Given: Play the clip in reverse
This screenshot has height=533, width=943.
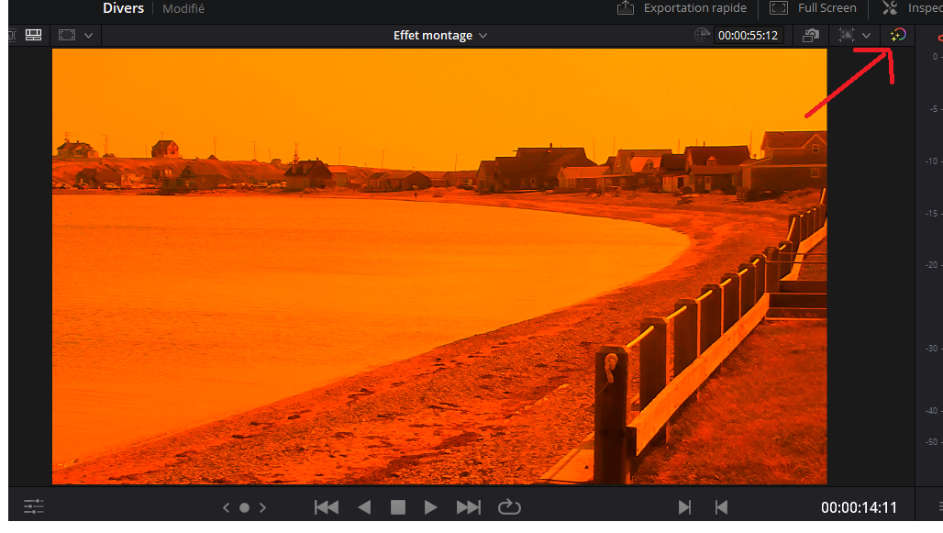Looking at the screenshot, I should tap(364, 507).
